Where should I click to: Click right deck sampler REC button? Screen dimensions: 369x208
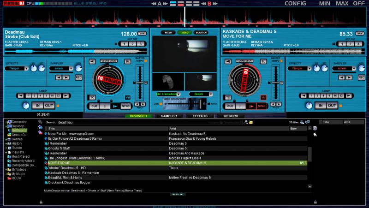pos(362,77)
